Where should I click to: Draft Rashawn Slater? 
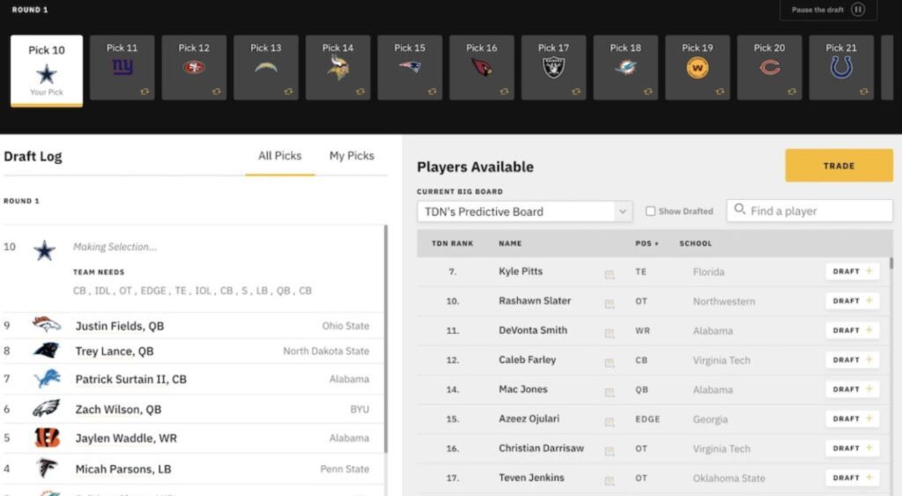click(x=852, y=301)
